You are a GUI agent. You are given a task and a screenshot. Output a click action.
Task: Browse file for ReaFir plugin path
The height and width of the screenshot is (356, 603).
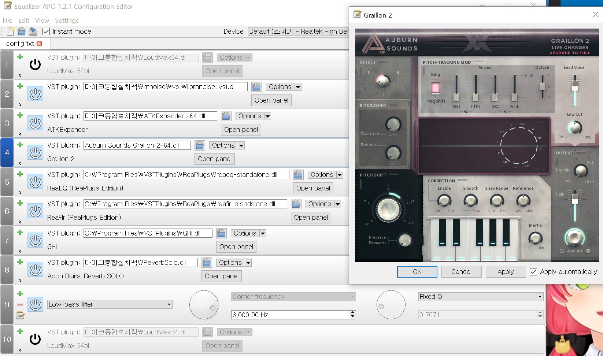(296, 204)
